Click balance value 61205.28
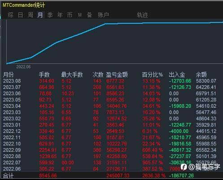The image size is (223, 180). [x=206, y=100]
